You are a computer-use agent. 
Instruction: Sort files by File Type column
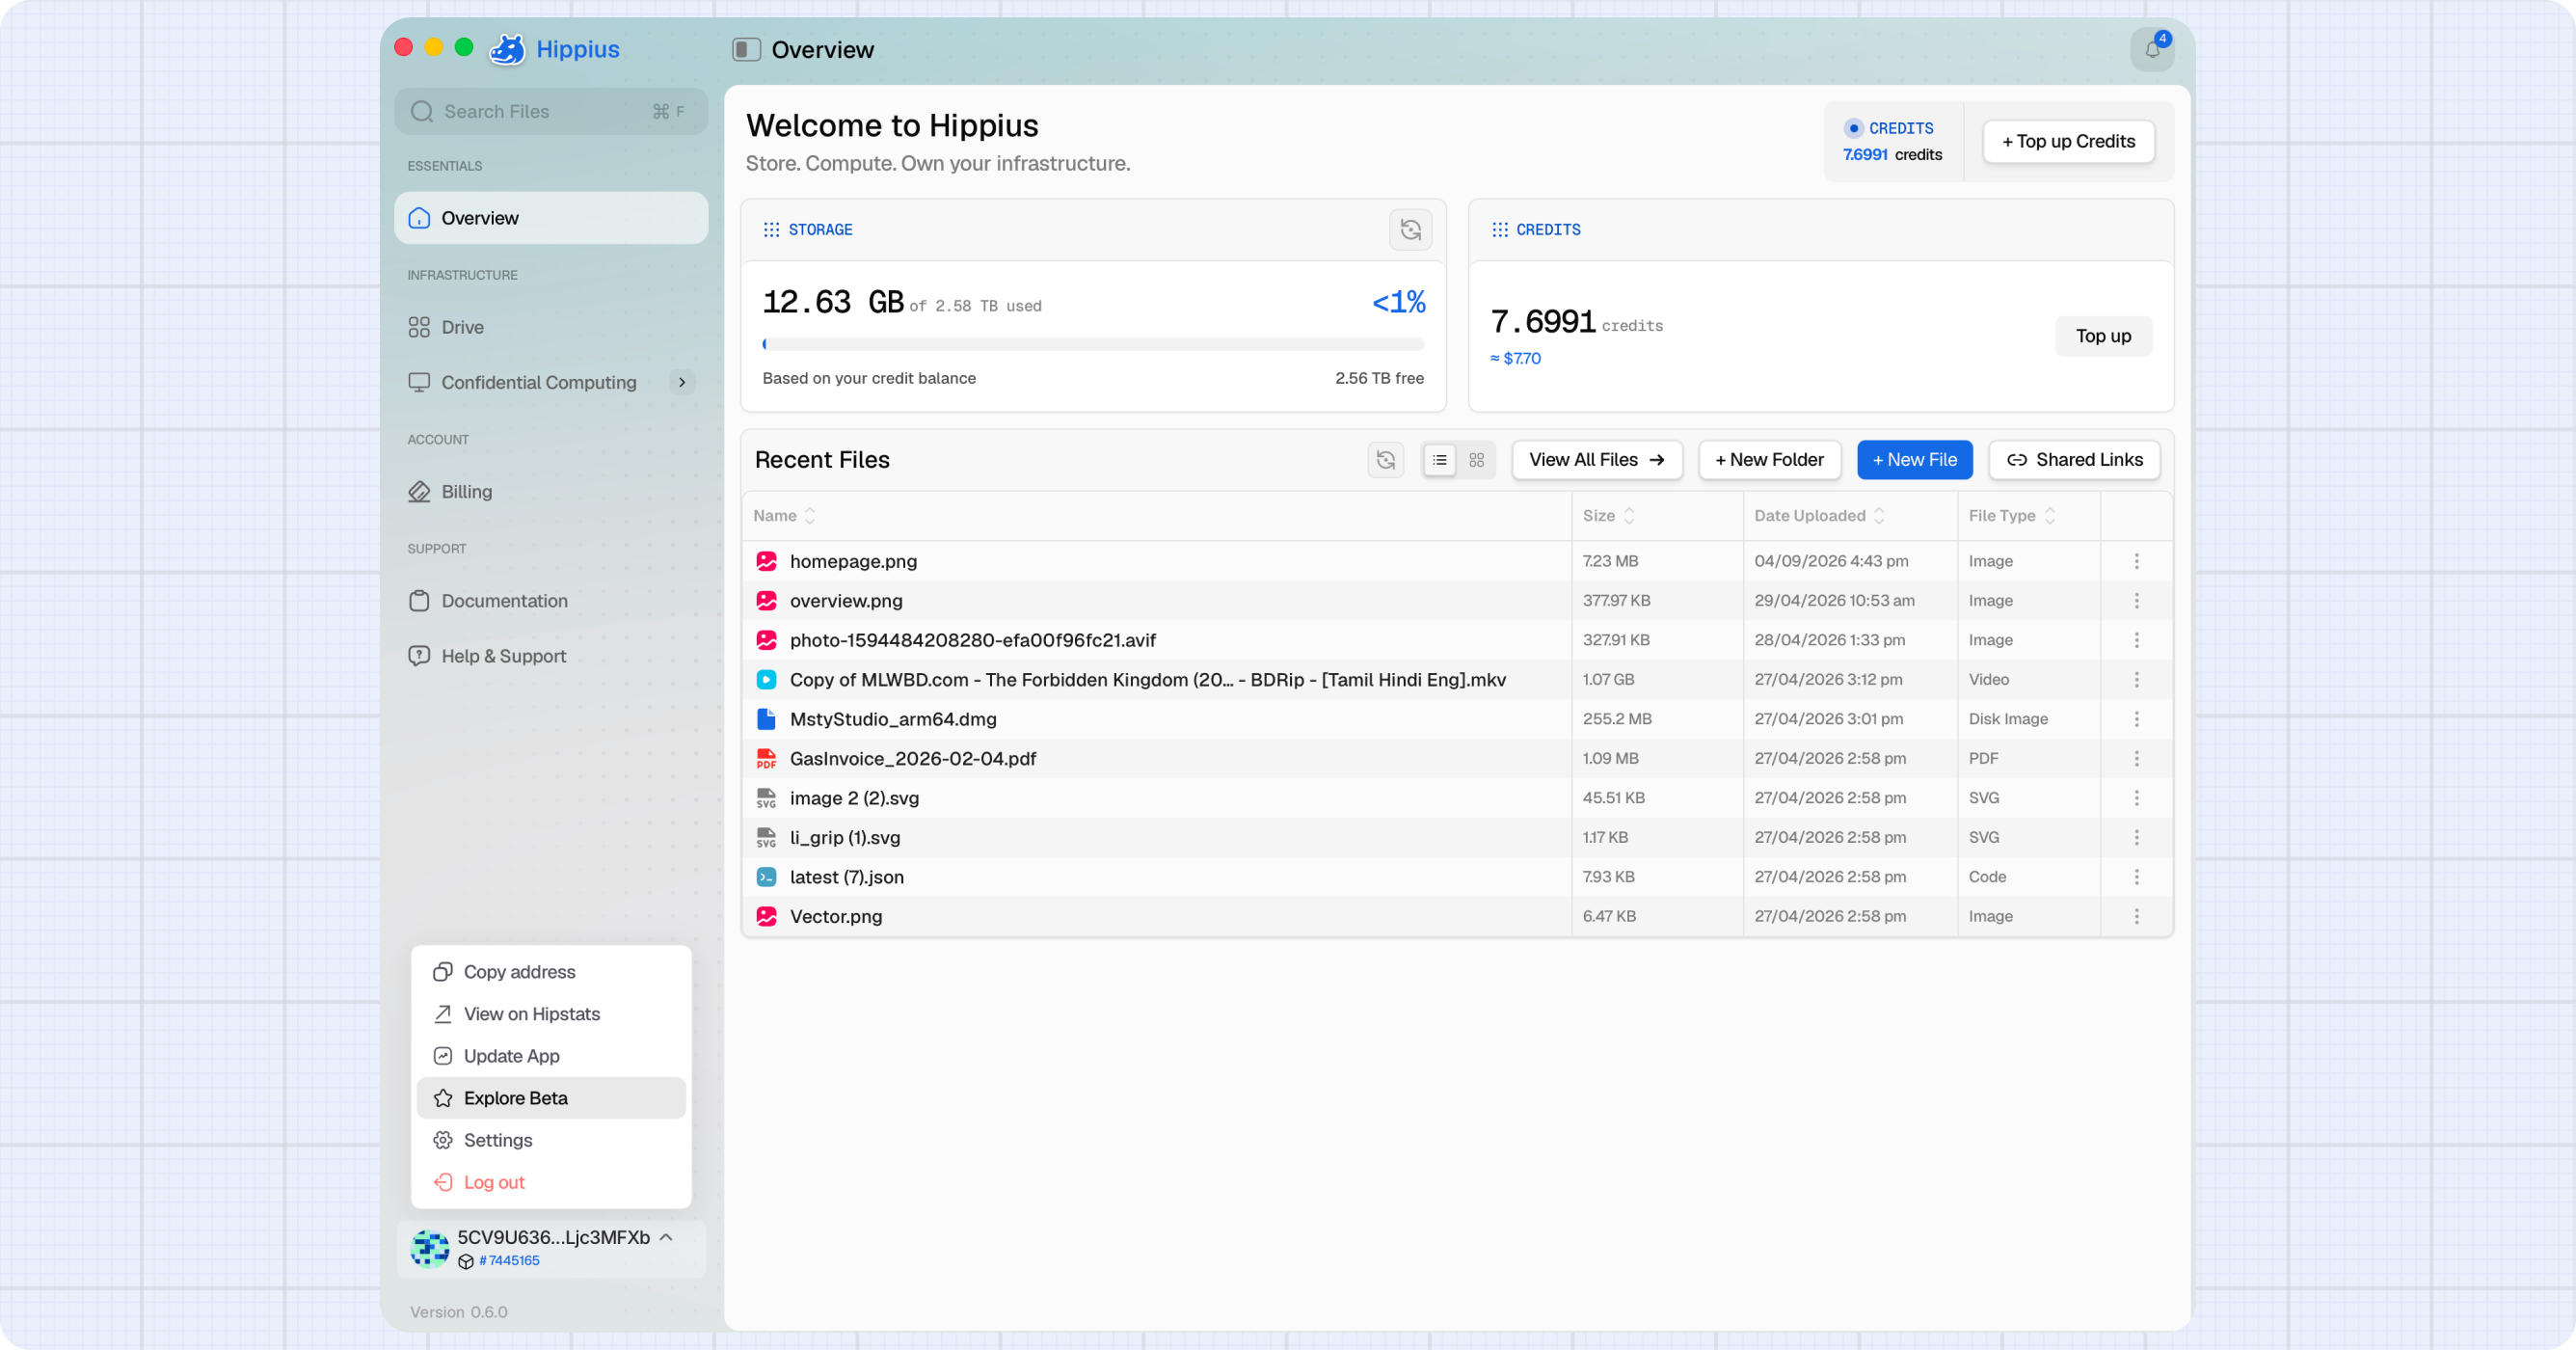(2011, 516)
